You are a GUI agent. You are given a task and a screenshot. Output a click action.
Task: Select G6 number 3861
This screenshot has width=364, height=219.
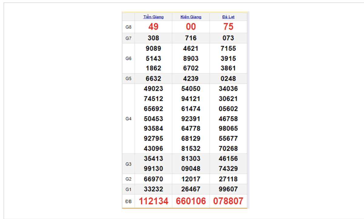click(228, 68)
